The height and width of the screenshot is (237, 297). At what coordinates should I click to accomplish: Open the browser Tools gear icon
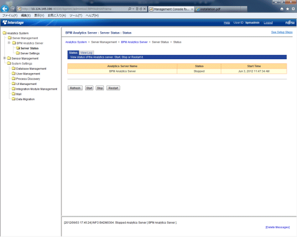(293, 9)
